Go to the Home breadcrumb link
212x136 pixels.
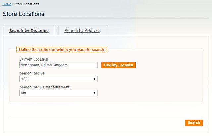coord(7,4)
